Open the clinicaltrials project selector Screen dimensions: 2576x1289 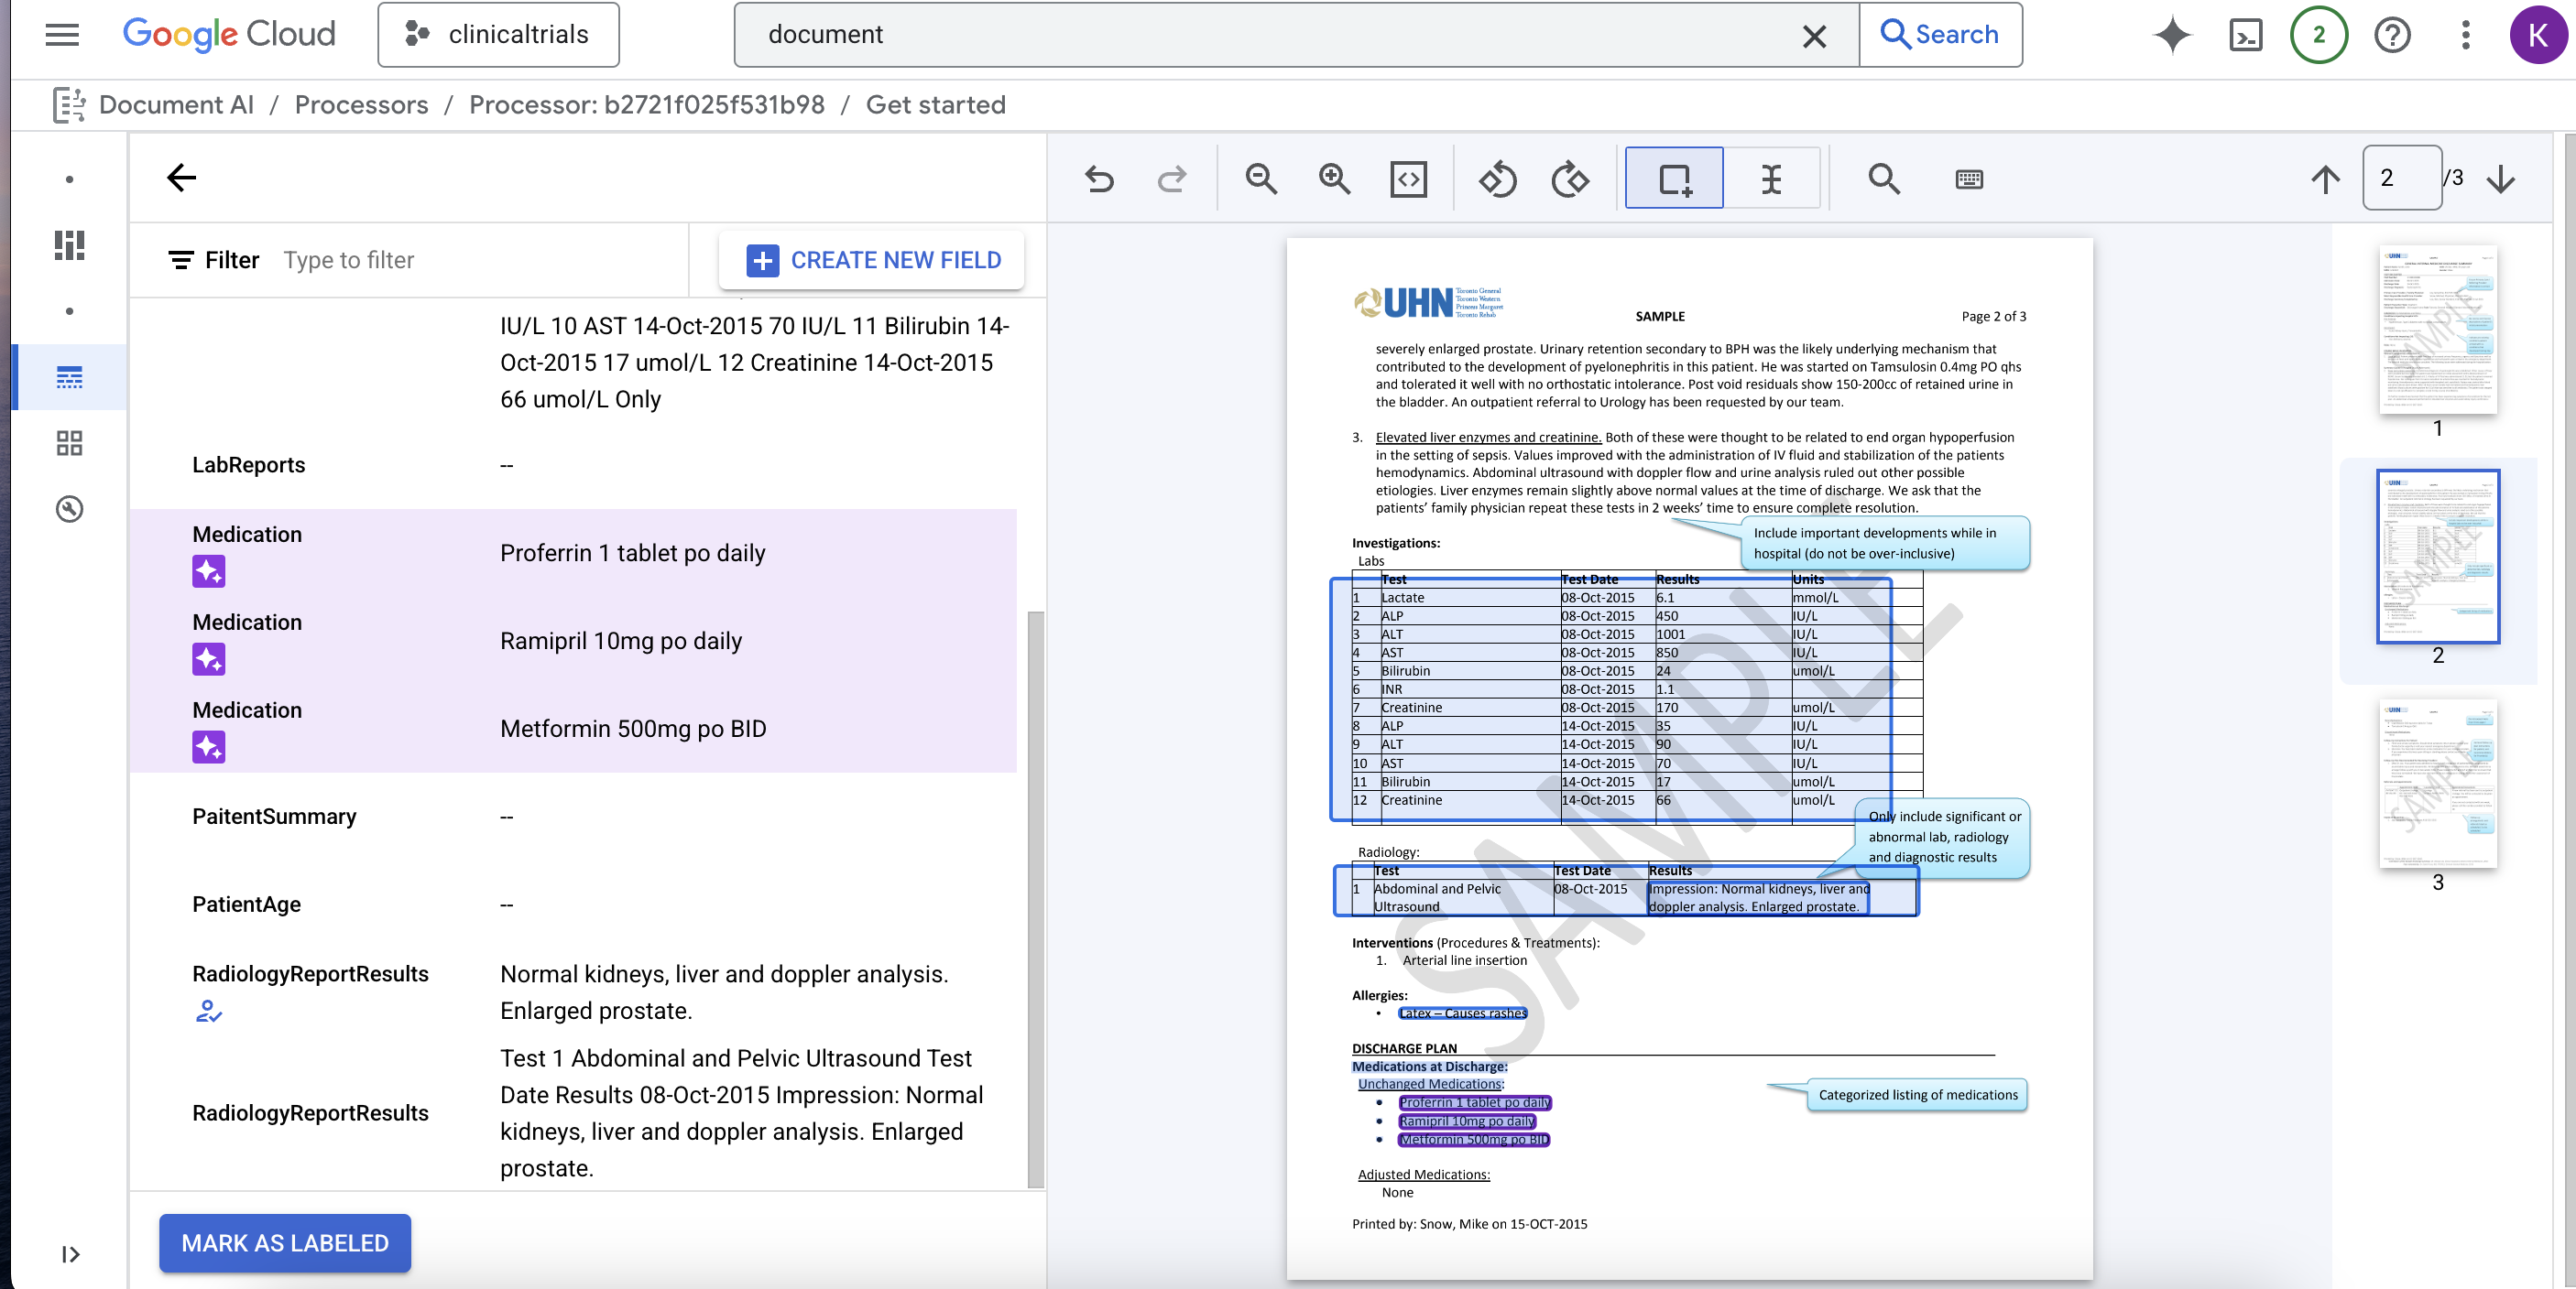point(498,35)
